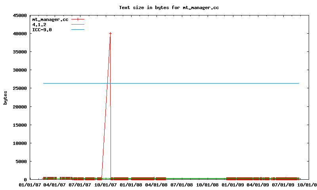Click the red plus-marker legend sample for mt_manager.cc
The height and width of the screenshot is (190, 317).
(x=78, y=19)
